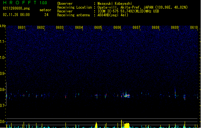The width and height of the screenshot is (201, 128).
Task: Click the 0.6 kHz frequency axis label
Action: [x=3, y=122]
